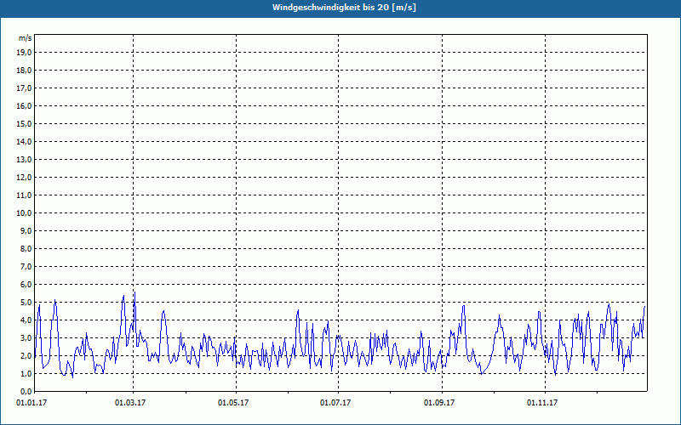Viewport: 681px width, 425px height.
Task: Click the 7,0 y-axis value label
Action: (x=26, y=267)
